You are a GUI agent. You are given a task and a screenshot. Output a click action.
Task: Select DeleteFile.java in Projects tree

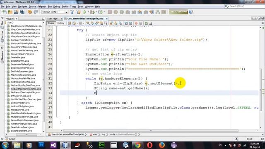point(18,58)
